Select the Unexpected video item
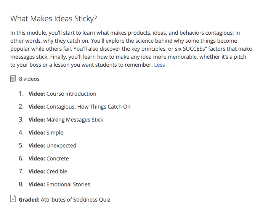 [x=61, y=146]
